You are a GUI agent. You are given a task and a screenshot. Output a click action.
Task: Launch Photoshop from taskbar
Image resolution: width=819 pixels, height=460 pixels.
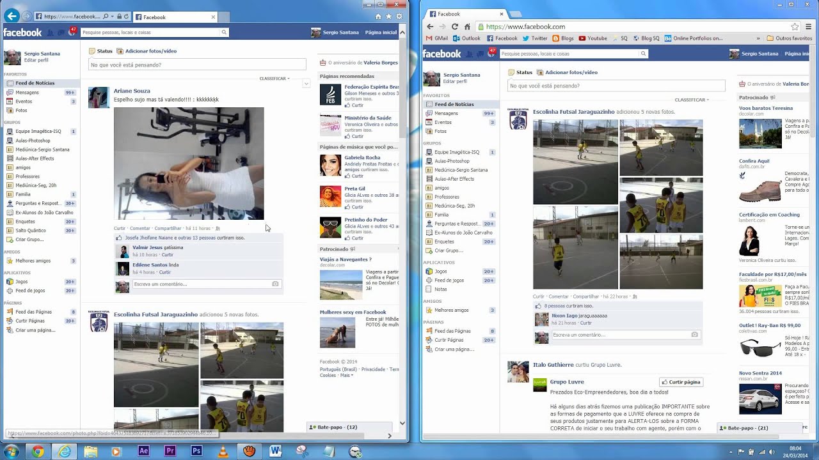[x=196, y=451]
